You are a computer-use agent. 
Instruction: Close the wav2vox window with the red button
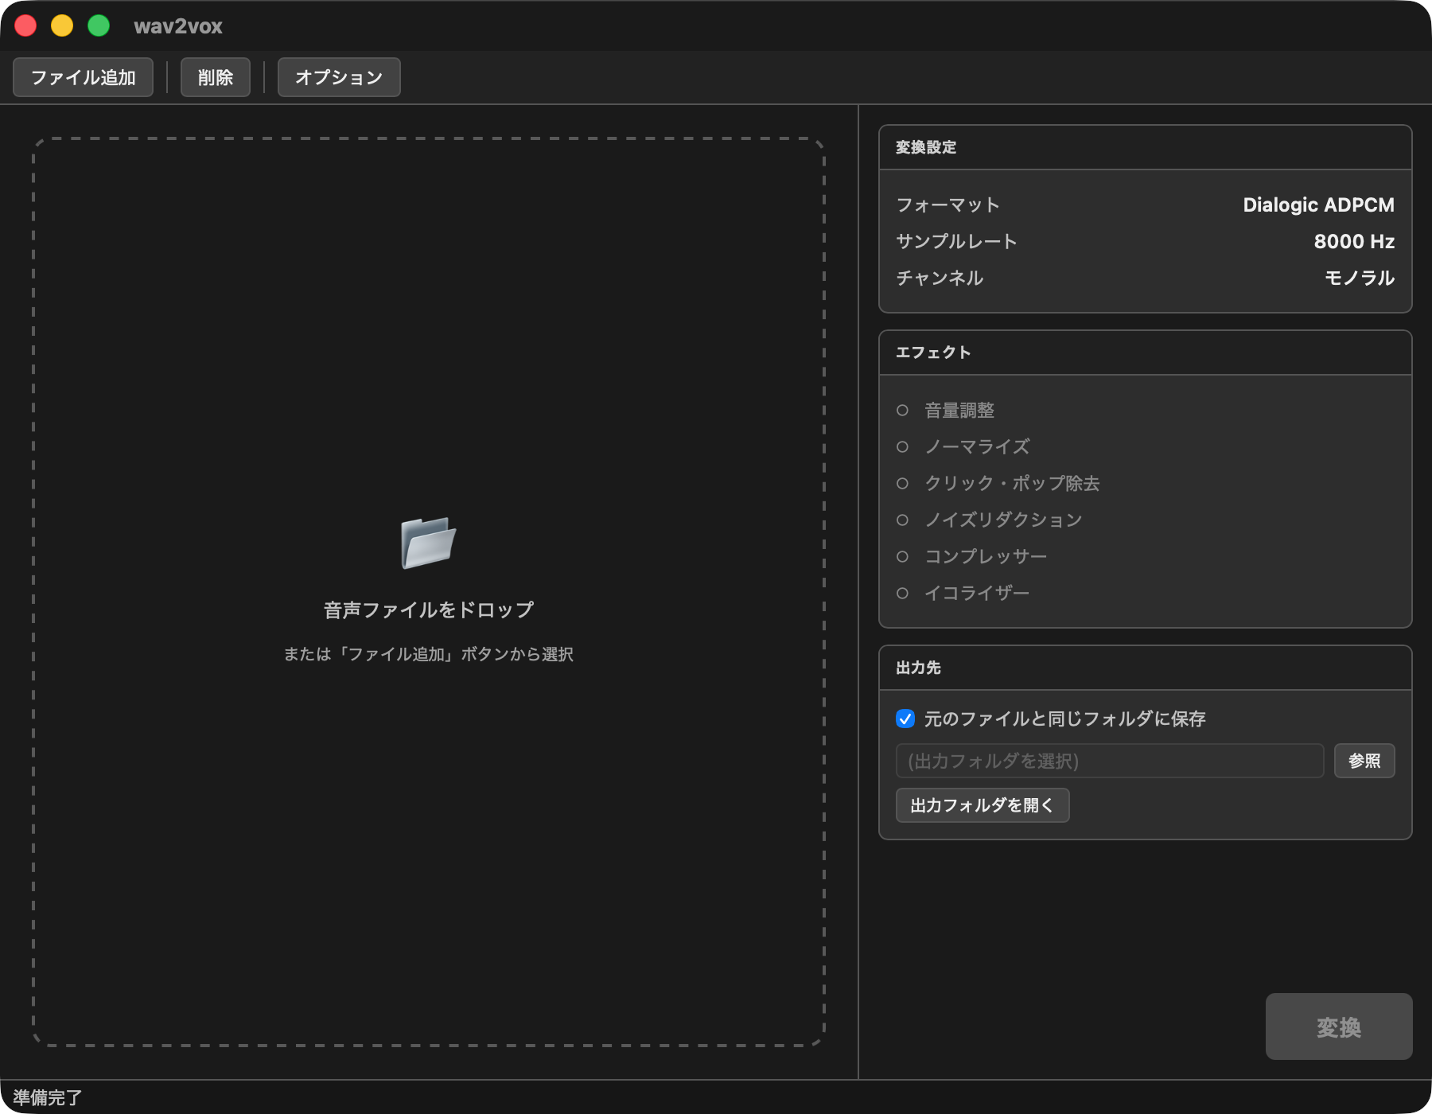25,25
